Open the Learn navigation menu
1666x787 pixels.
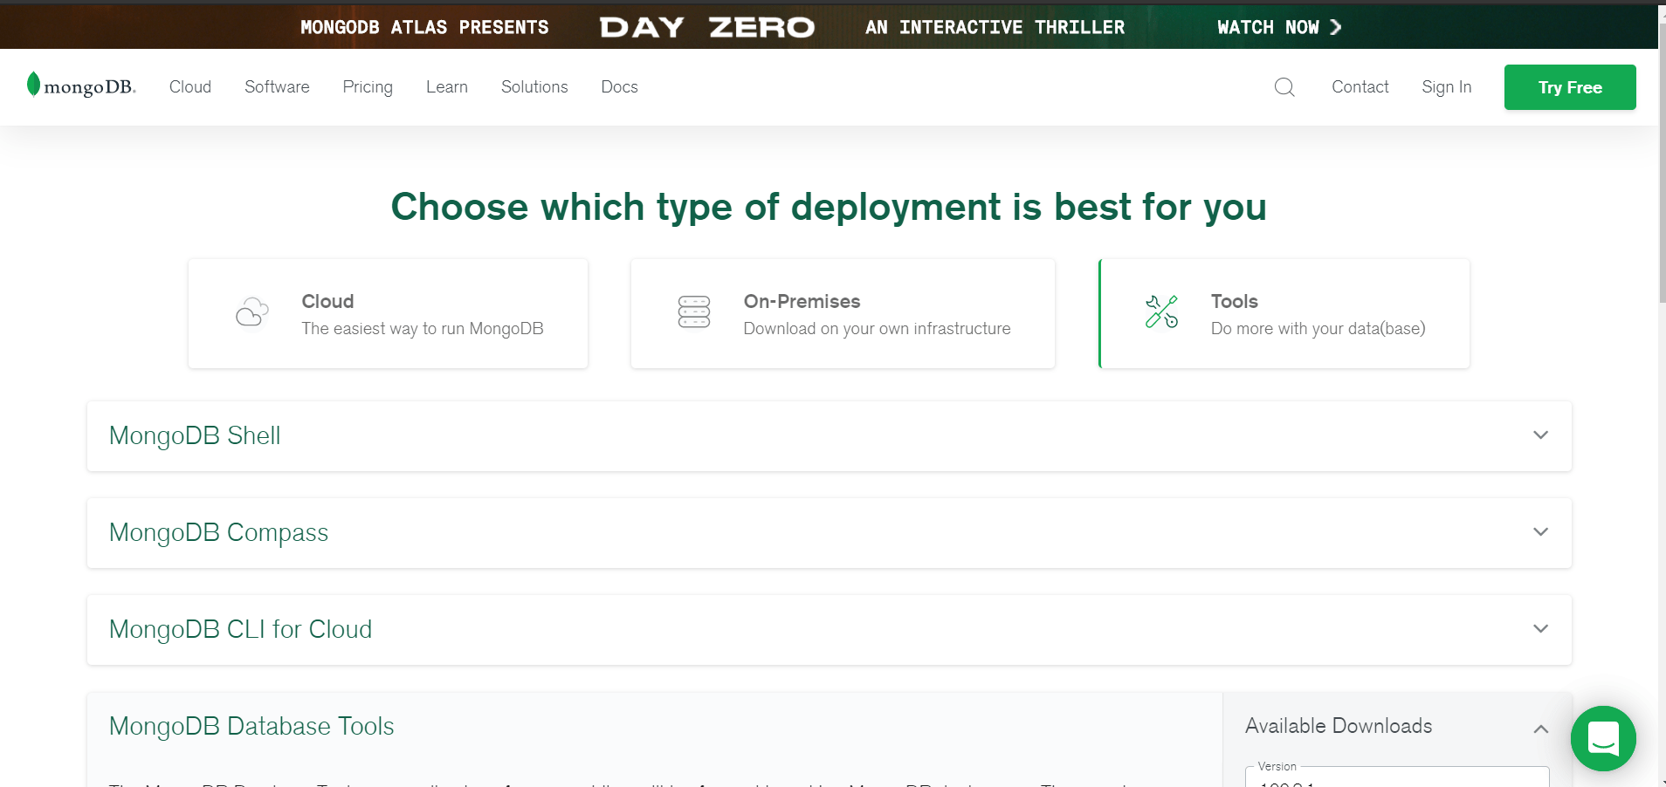point(447,87)
